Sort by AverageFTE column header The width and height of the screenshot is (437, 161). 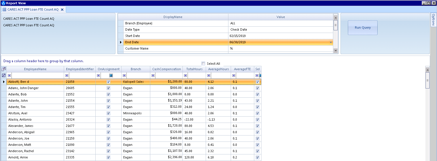point(242,69)
